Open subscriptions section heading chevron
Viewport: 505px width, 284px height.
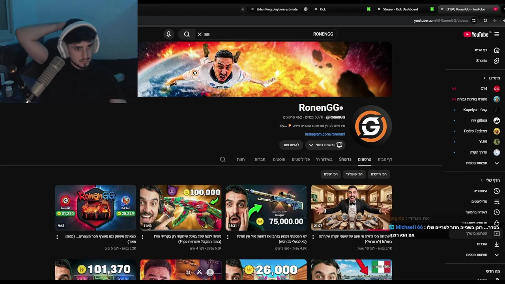coord(485,78)
